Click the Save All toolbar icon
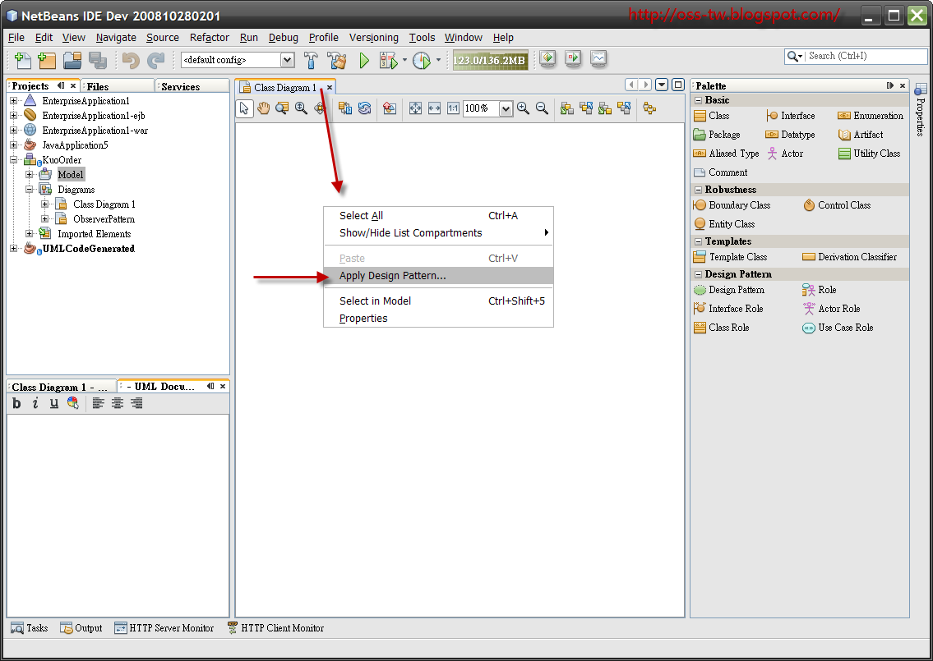This screenshot has width=933, height=661. 98,60
